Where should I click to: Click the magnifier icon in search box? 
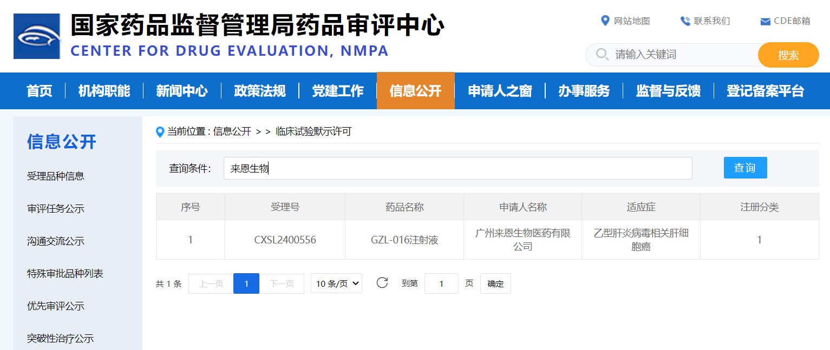click(602, 54)
